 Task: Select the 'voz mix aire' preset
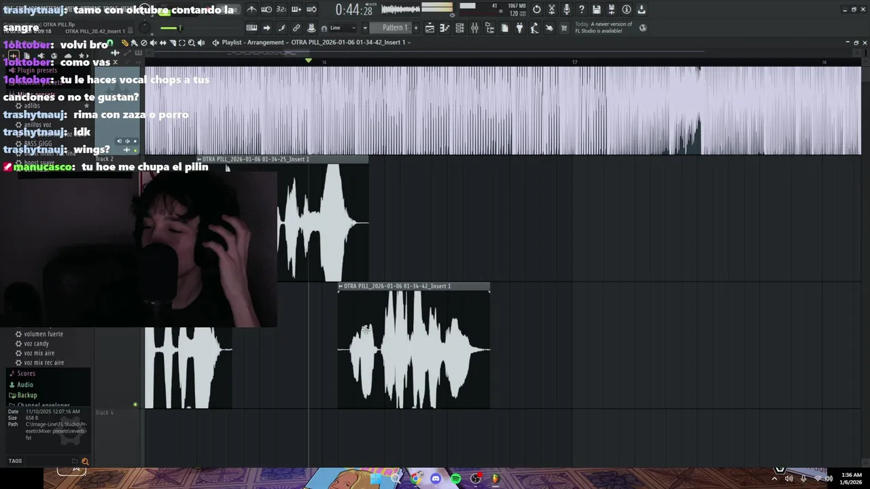point(39,353)
